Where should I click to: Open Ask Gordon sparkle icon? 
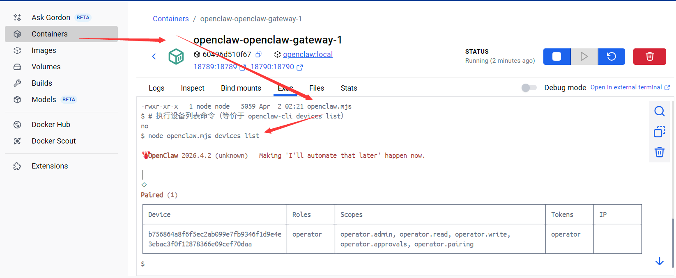pyautogui.click(x=17, y=18)
